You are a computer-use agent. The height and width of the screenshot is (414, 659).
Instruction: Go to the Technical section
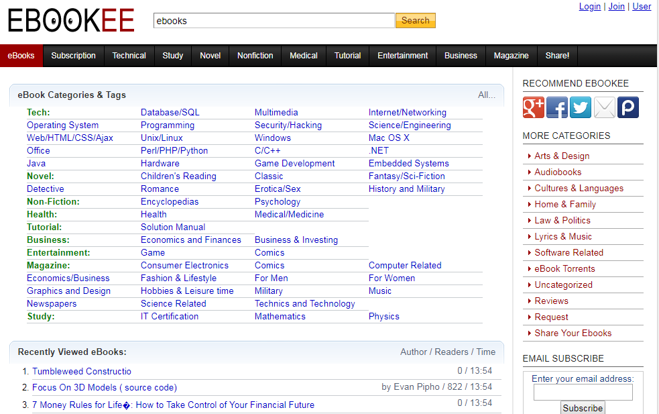129,56
